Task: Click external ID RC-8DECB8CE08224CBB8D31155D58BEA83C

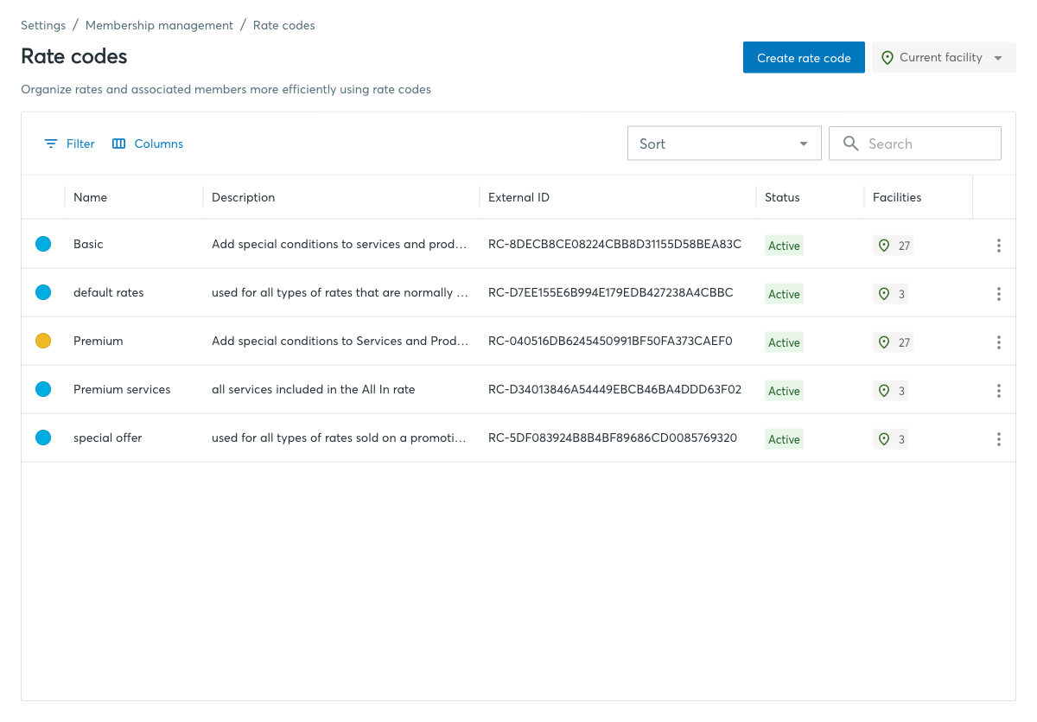Action: pos(614,244)
